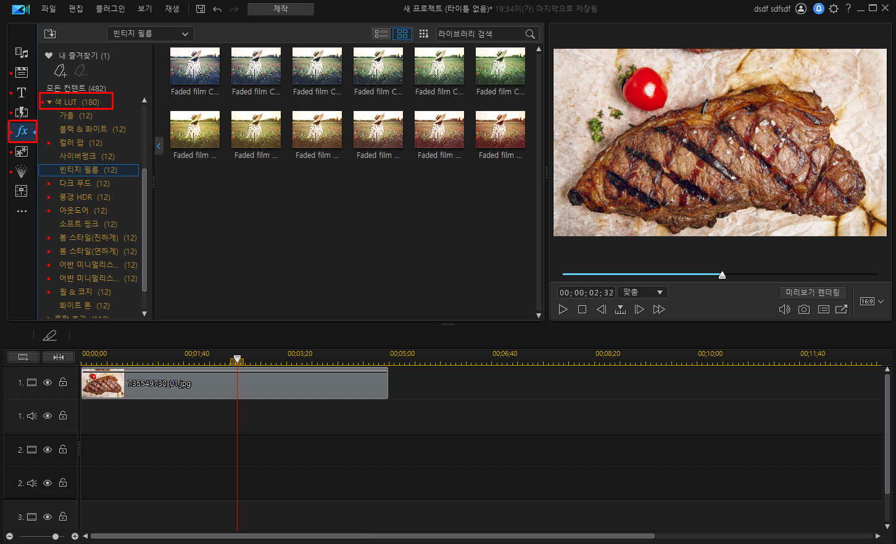Lock video track 1

click(x=63, y=382)
